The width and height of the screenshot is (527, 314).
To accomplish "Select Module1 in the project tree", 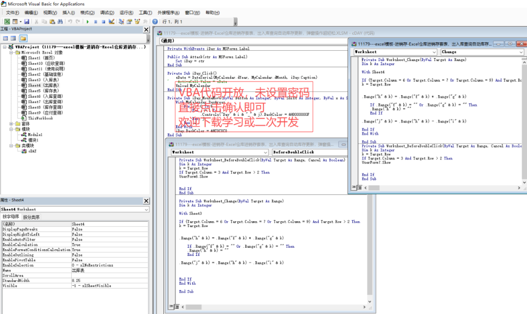I will 35,134.
